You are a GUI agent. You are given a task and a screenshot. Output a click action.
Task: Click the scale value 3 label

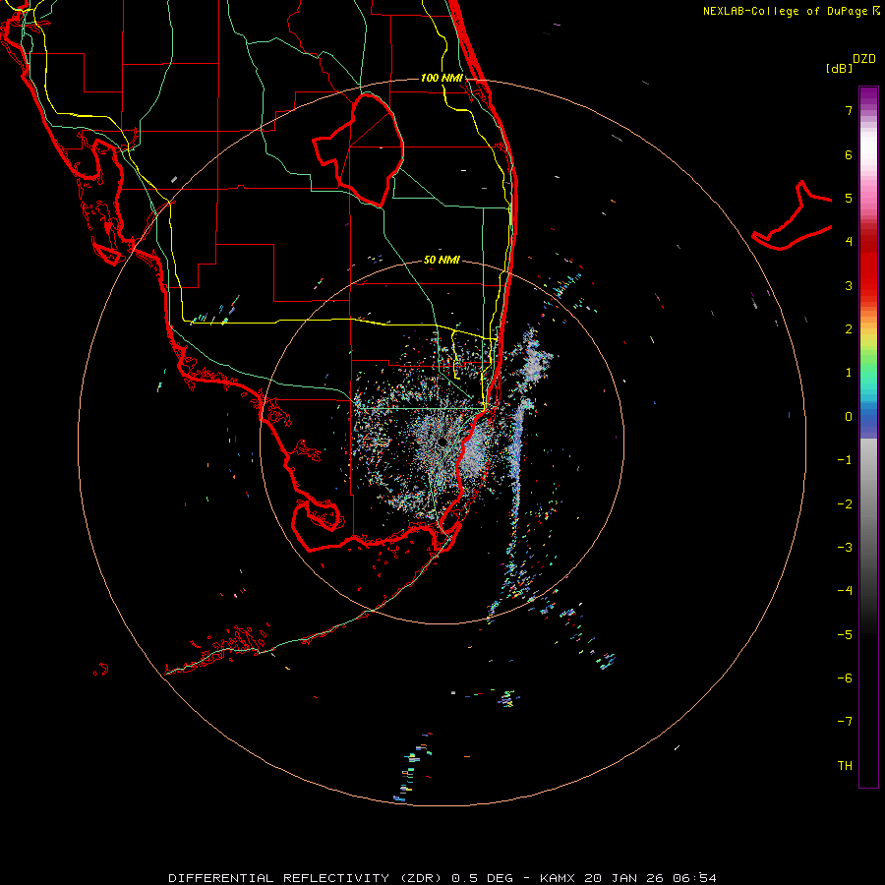pos(849,285)
